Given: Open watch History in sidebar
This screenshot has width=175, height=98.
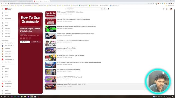Looking at the screenshot, I should (6, 26).
